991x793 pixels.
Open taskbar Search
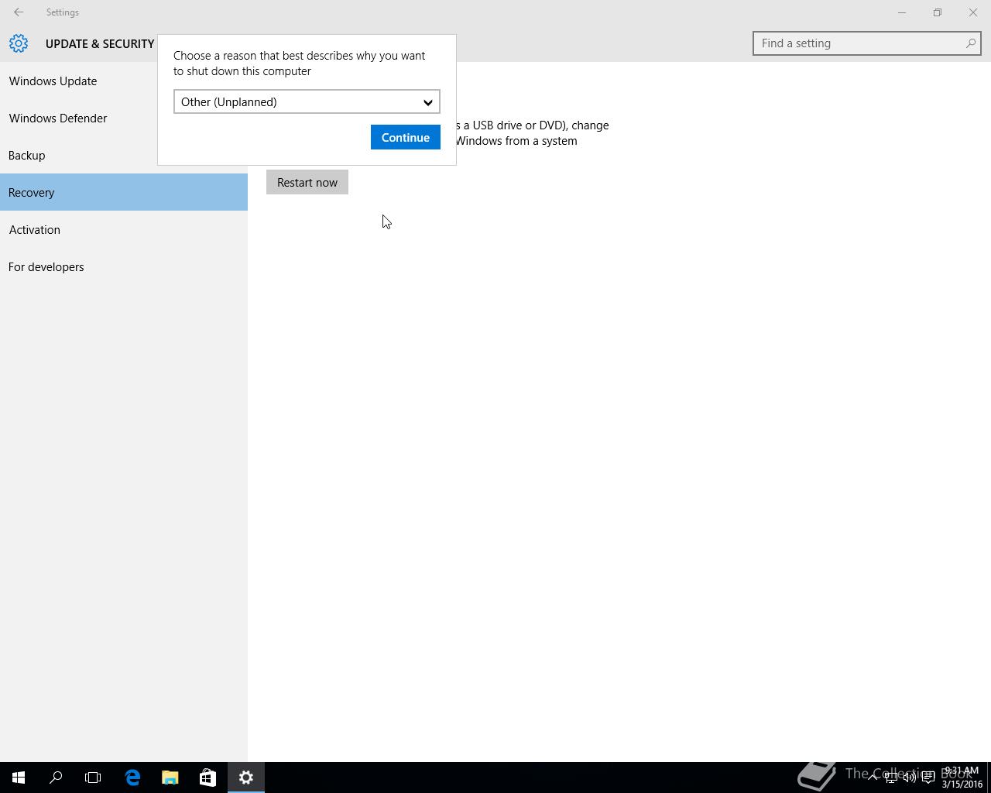click(x=56, y=778)
